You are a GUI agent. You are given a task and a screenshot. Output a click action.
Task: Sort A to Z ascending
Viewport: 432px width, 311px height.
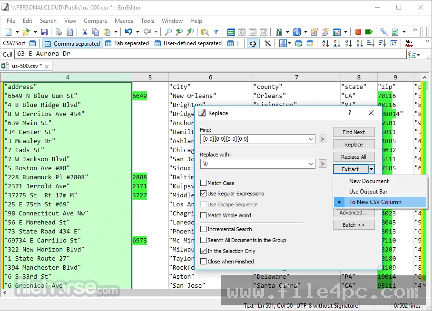tap(325, 44)
